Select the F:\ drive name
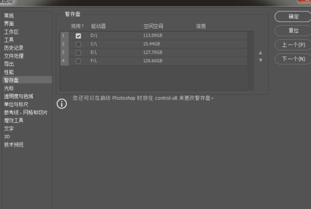This screenshot has width=311, height=209. coord(93,61)
